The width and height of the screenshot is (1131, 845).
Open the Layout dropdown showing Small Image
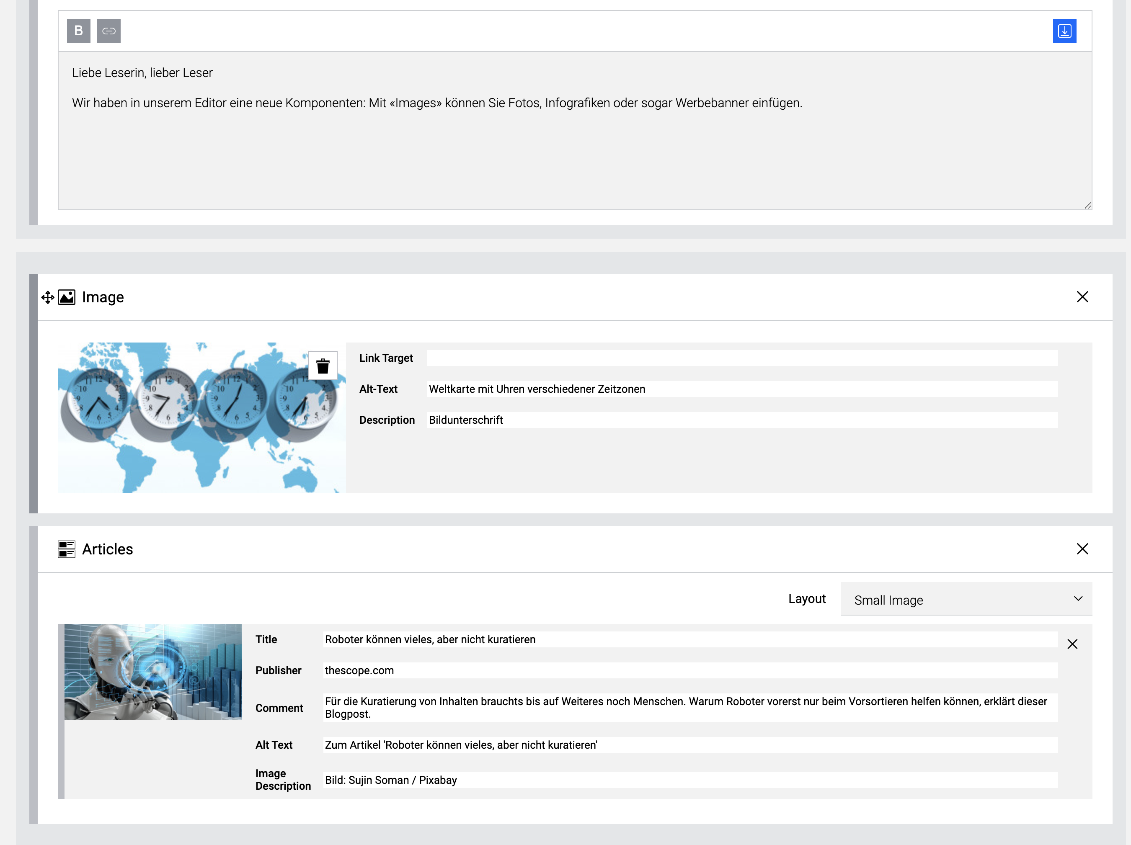tap(966, 599)
